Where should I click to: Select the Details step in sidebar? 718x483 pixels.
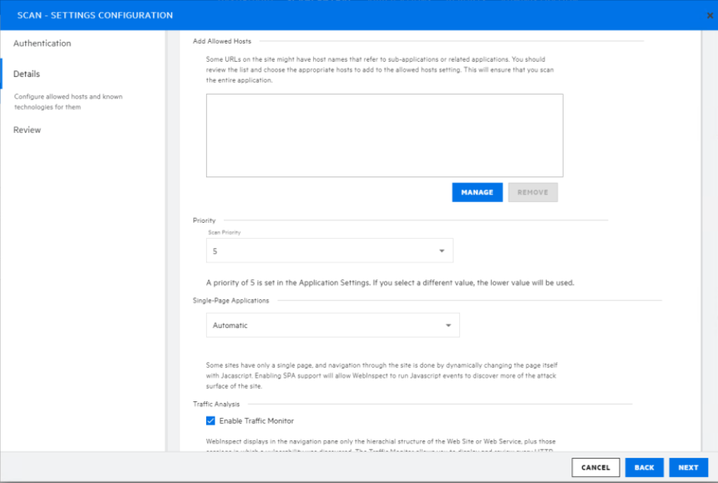click(27, 74)
